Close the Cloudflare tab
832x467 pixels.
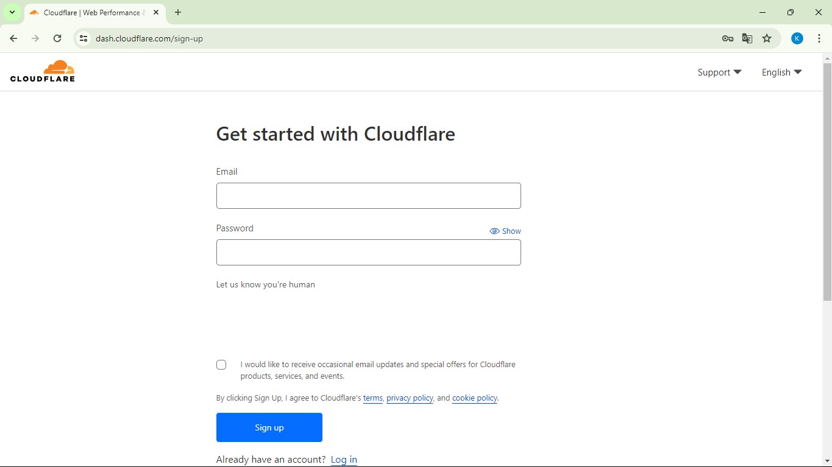pos(156,12)
